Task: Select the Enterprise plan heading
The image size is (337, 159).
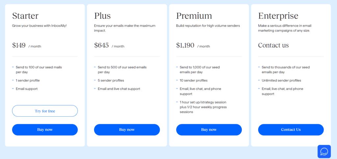Action: 278,16
